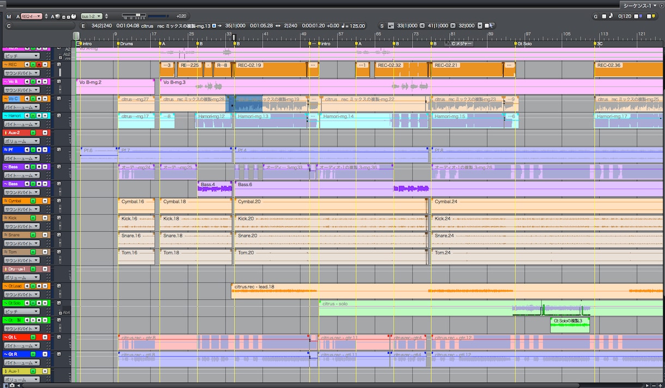Screen dimensions: 665x388
Task: Click the green play icon on Snare track
Action: 33,235
